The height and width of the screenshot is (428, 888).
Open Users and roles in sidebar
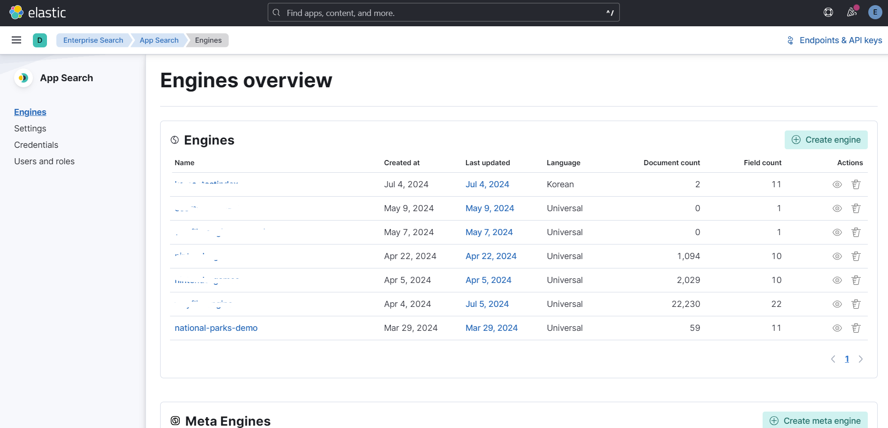[x=44, y=161]
